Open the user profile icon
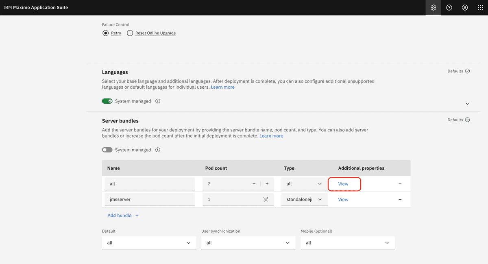The height and width of the screenshot is (264, 488). point(464,8)
